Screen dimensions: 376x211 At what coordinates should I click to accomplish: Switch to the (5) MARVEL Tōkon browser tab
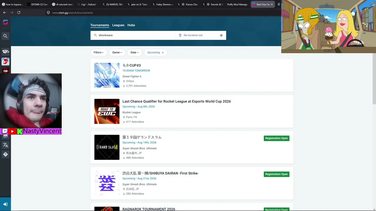tap(112, 4)
